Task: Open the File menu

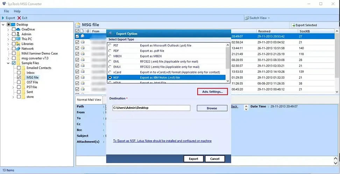Action: [6, 11]
